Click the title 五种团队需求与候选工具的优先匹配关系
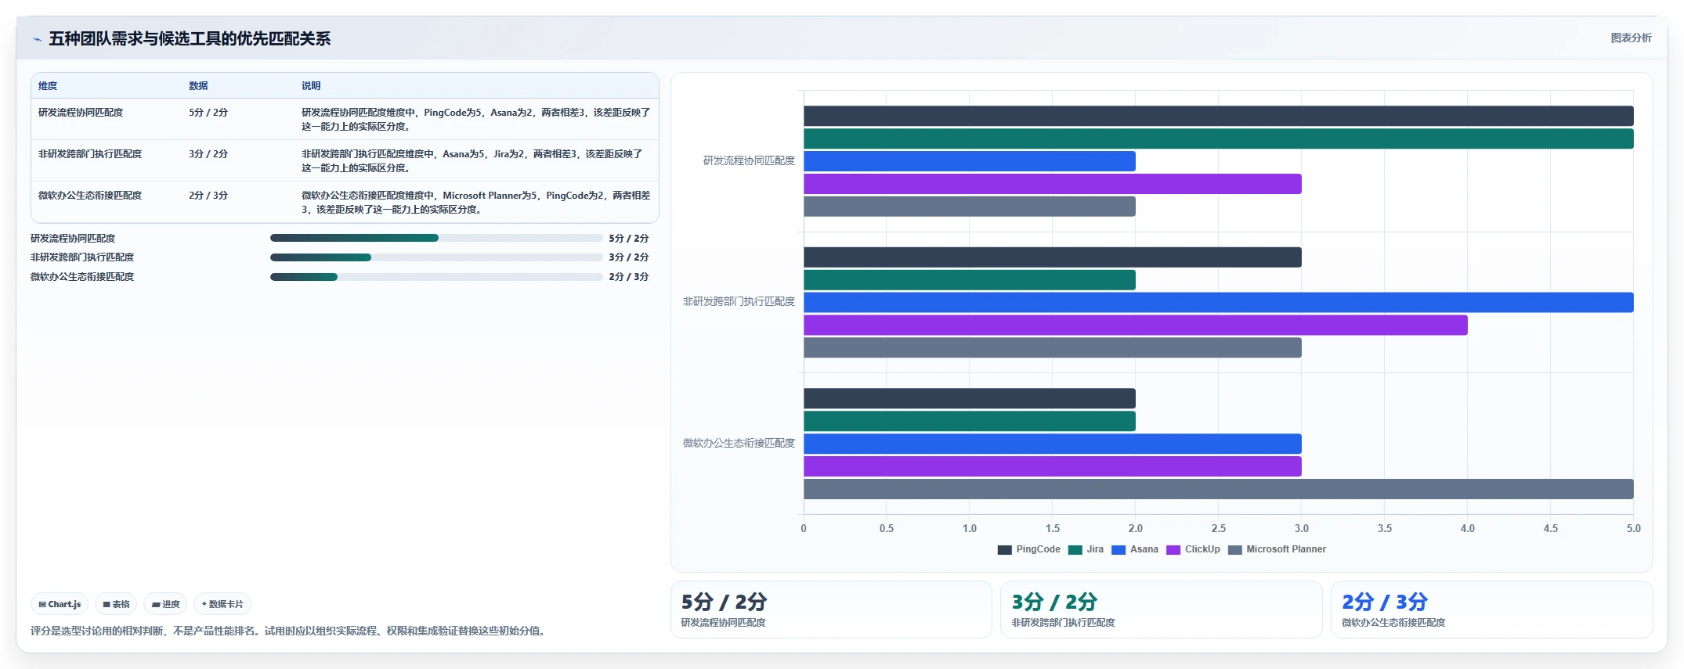This screenshot has width=1684, height=669. point(190,39)
